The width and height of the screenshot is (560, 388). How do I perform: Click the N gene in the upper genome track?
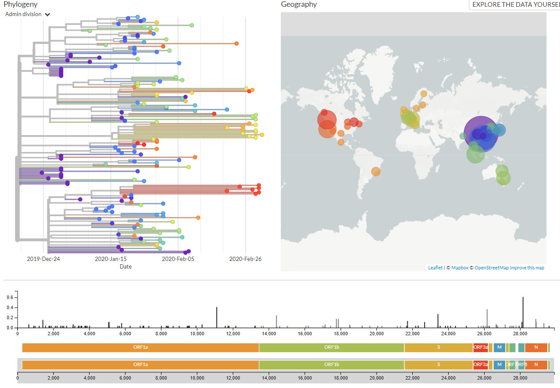536,347
